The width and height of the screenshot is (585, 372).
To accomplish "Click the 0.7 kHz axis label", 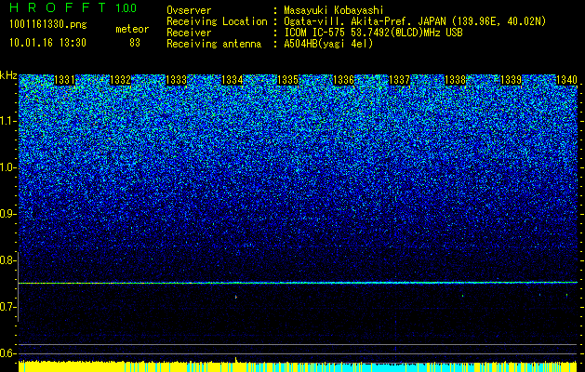I will pyautogui.click(x=7, y=307).
